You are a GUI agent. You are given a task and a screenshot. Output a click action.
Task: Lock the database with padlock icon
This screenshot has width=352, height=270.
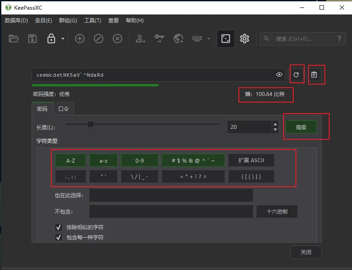[x=51, y=39]
